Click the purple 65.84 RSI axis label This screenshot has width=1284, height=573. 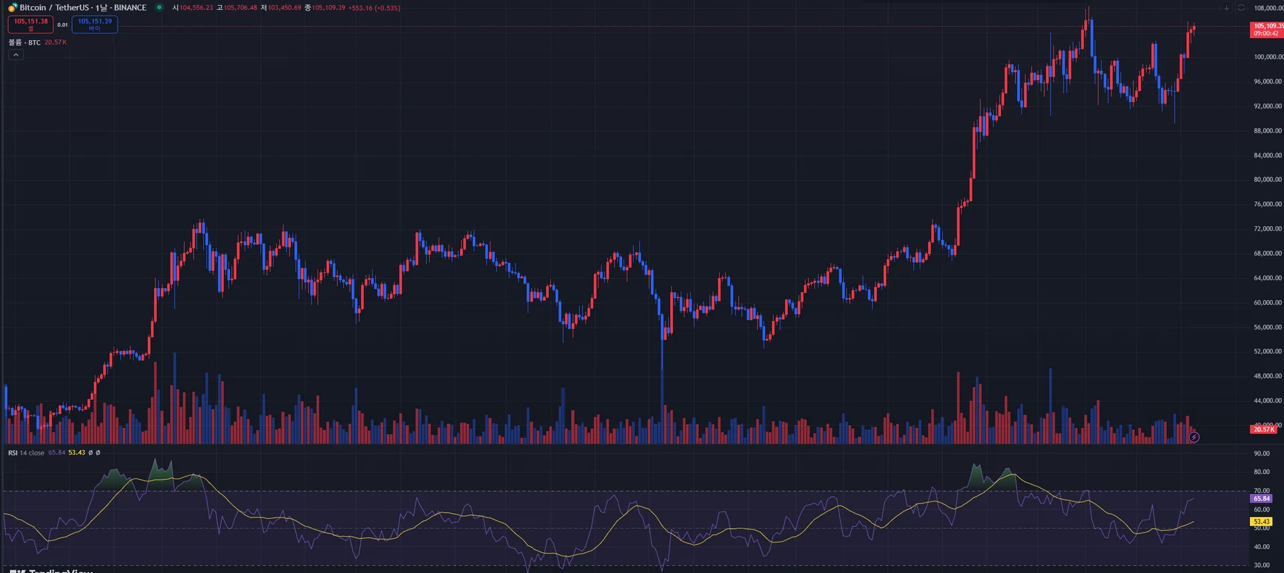click(1261, 499)
